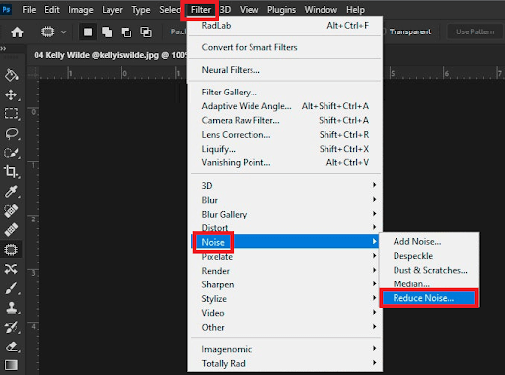
Task: Select the Patch tool in the toolbar
Action: pyautogui.click(x=11, y=250)
